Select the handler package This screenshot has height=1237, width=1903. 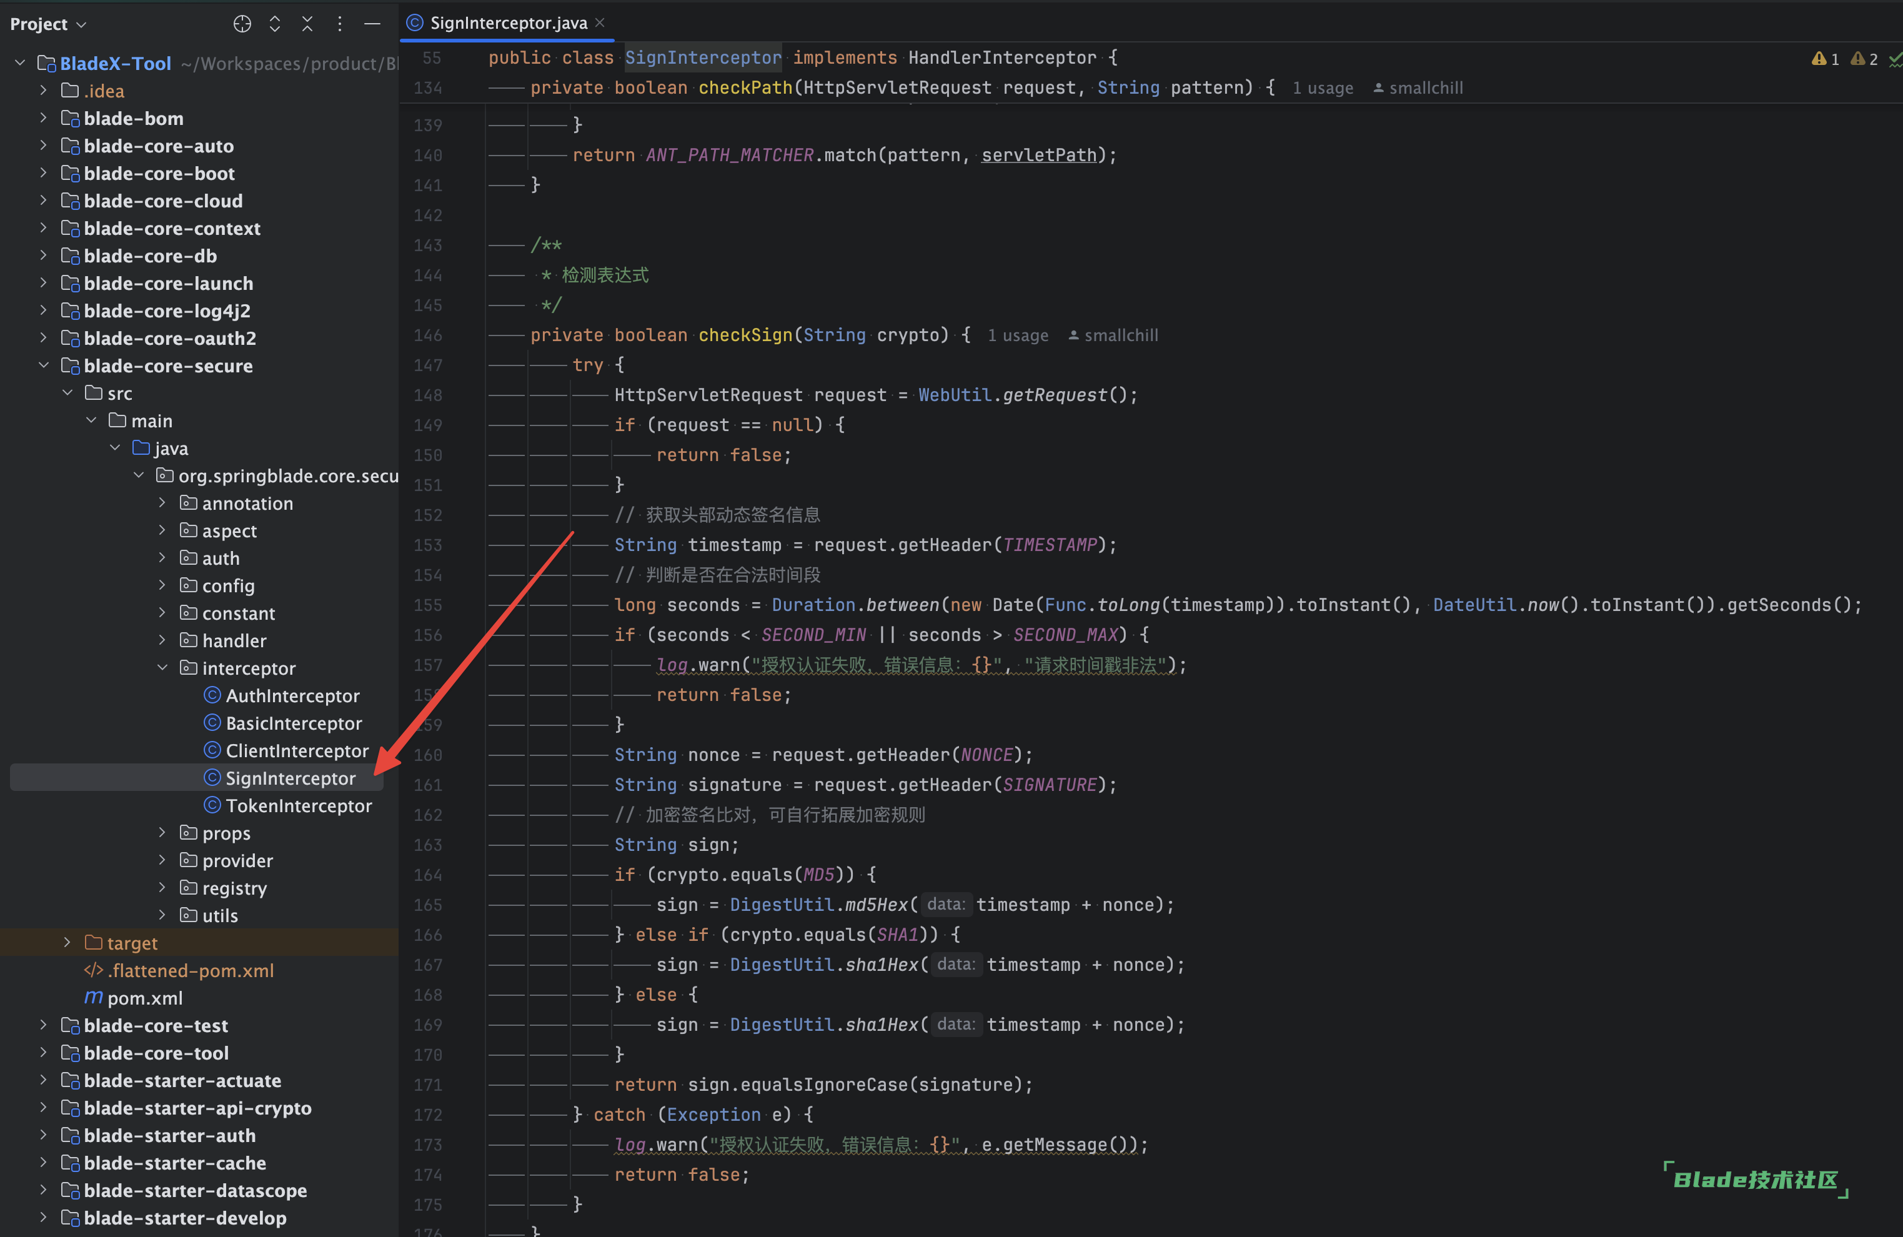click(x=234, y=640)
